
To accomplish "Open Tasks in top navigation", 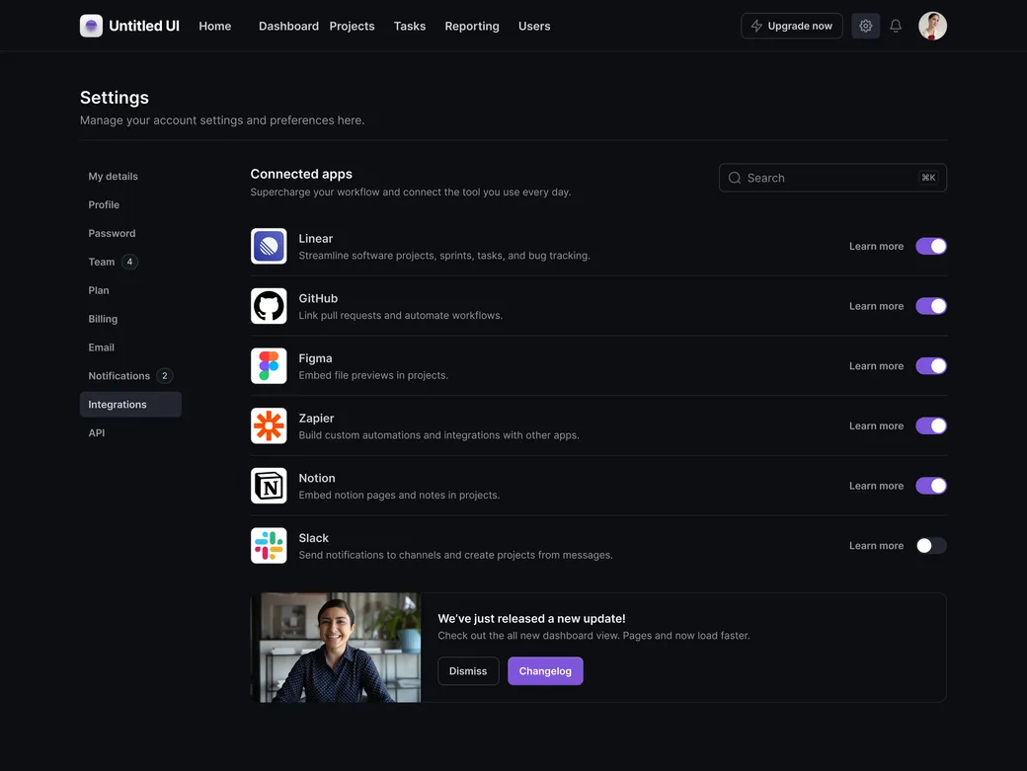I will [x=410, y=27].
